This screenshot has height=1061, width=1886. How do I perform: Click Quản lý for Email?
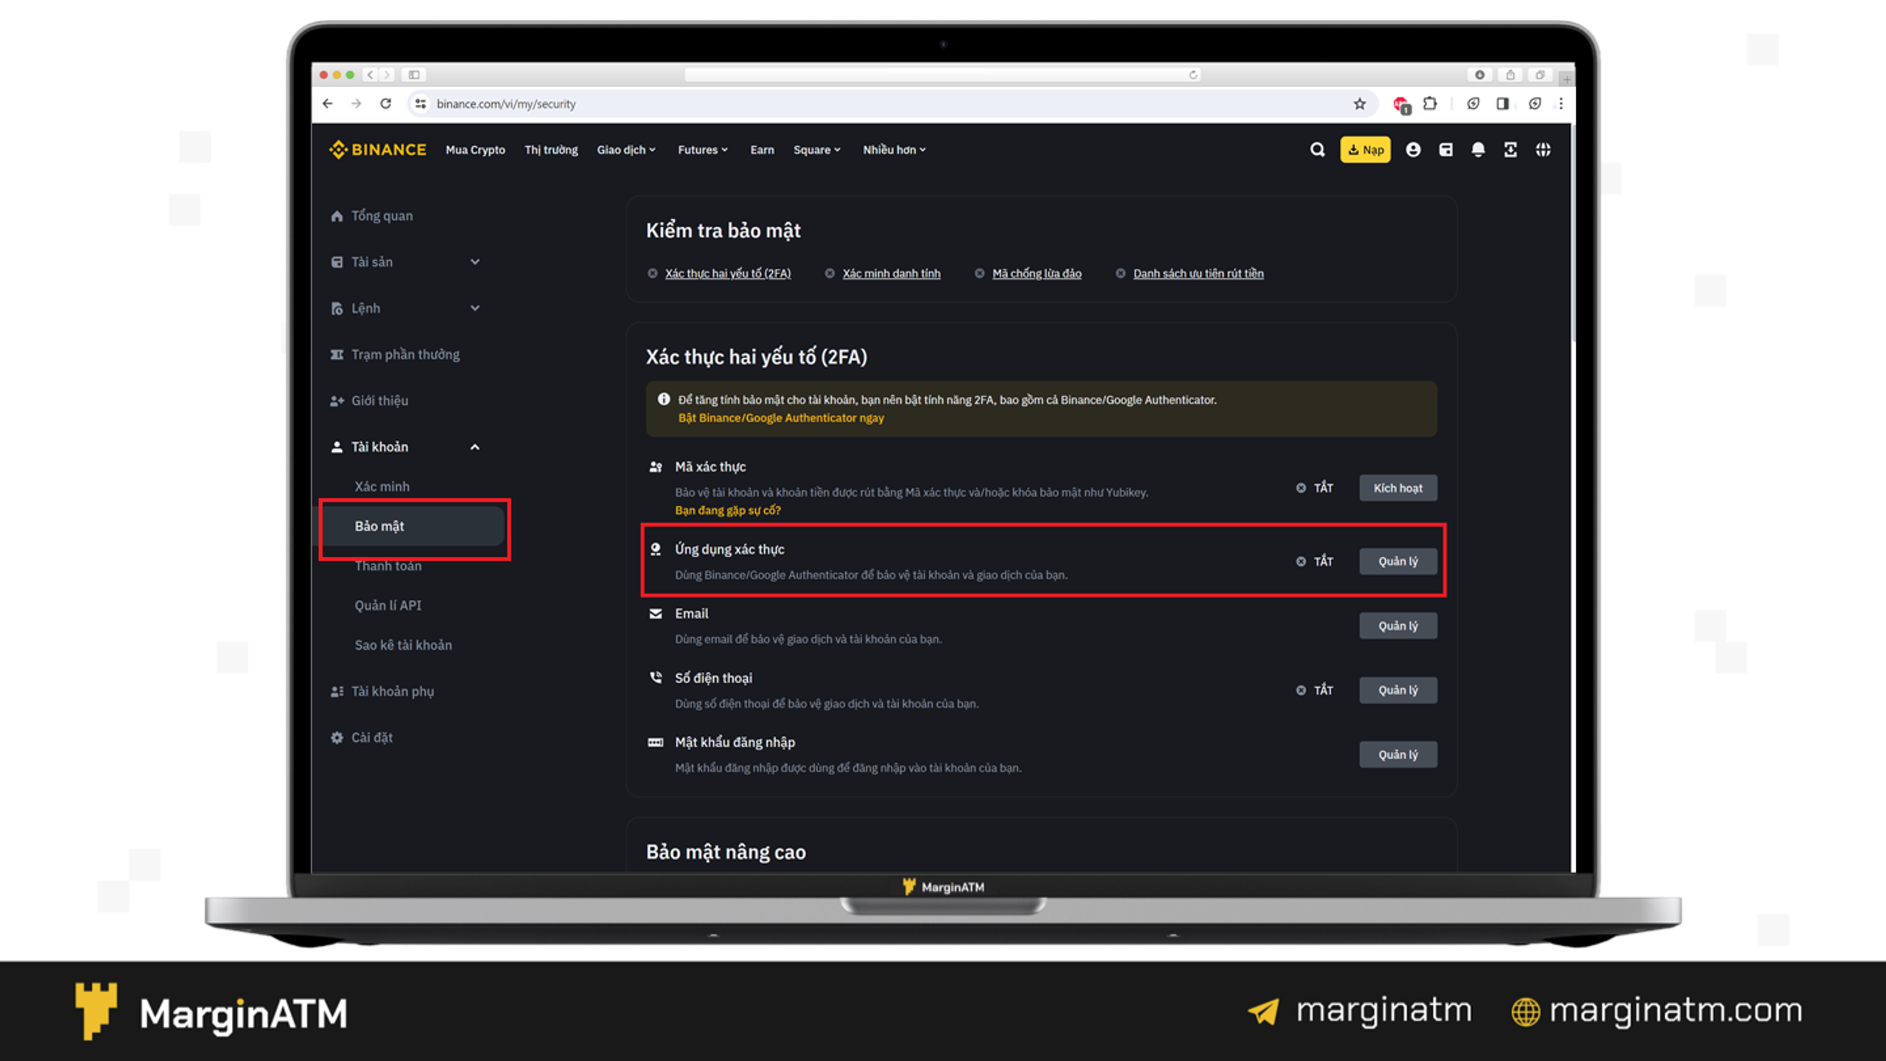[x=1398, y=626]
